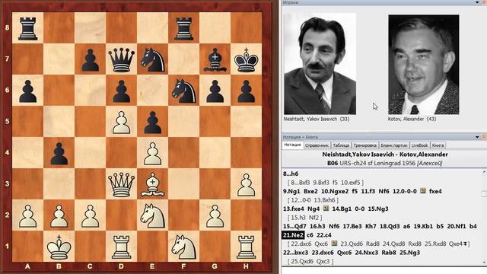Jump to move 9.Ng1
The width and height of the screenshot is (487, 274).
coord(292,191)
